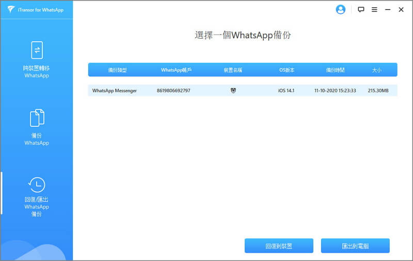Click the iTransor logo icon
The height and width of the screenshot is (261, 413).
pos(11,9)
